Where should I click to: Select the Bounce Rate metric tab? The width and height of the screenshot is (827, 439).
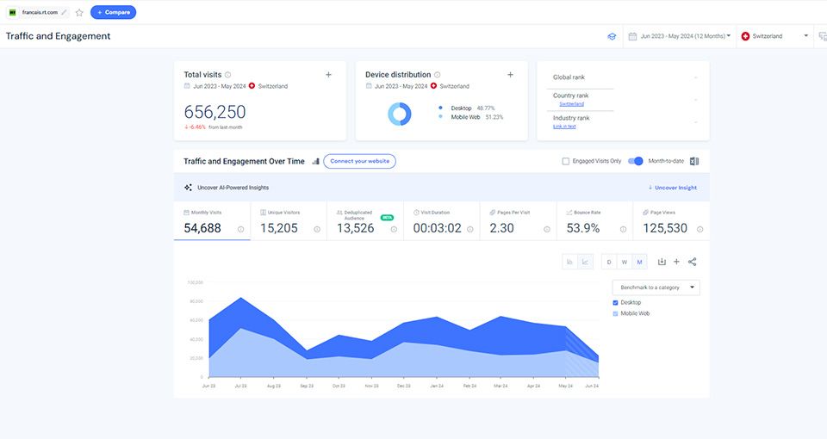(594, 223)
